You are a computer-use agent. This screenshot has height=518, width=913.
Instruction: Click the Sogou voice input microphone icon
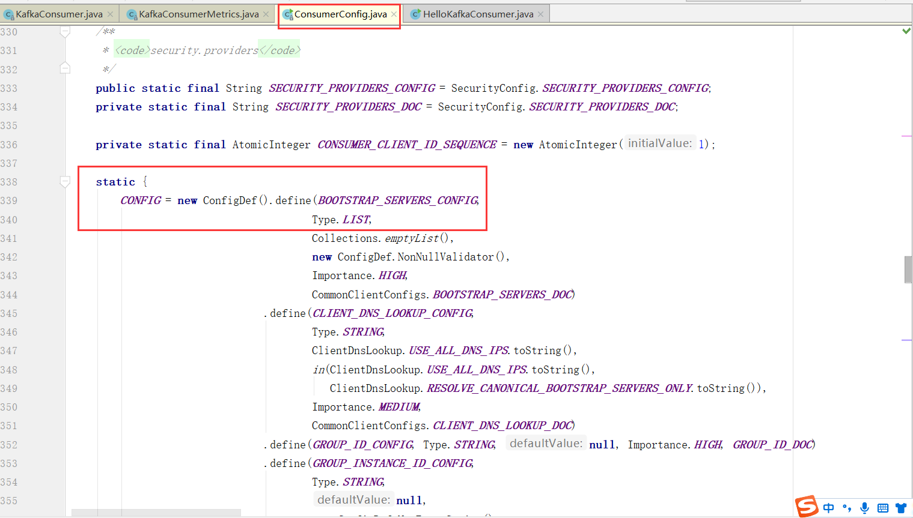click(864, 508)
